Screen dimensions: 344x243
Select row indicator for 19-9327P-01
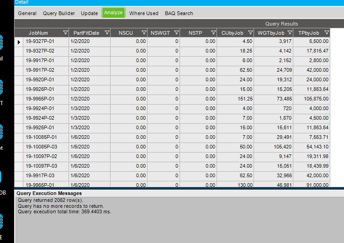19,42
